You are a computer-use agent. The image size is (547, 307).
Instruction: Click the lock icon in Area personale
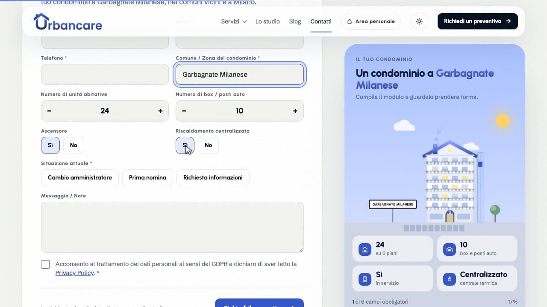click(x=350, y=21)
